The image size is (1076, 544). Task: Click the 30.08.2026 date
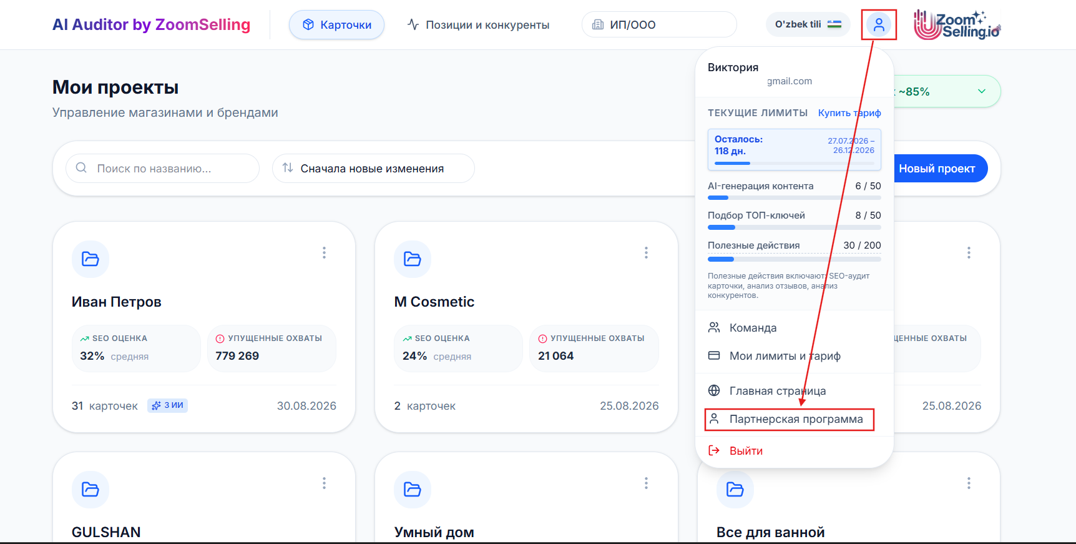306,406
